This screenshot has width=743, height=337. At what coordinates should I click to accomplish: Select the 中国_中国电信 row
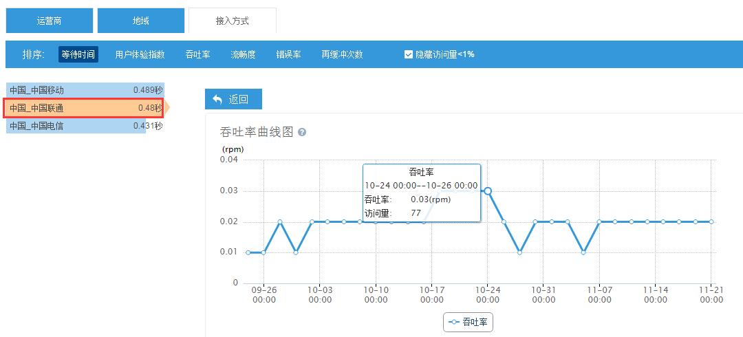pos(85,126)
